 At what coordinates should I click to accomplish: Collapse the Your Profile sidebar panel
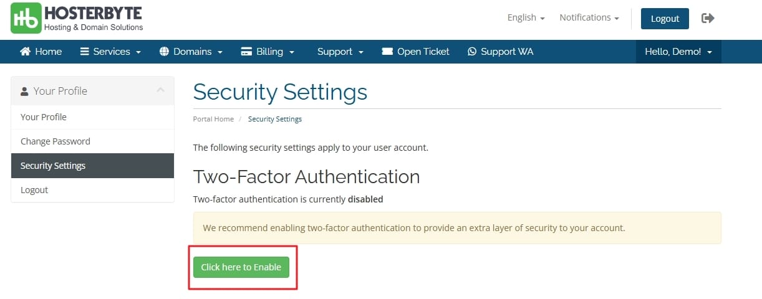point(160,90)
